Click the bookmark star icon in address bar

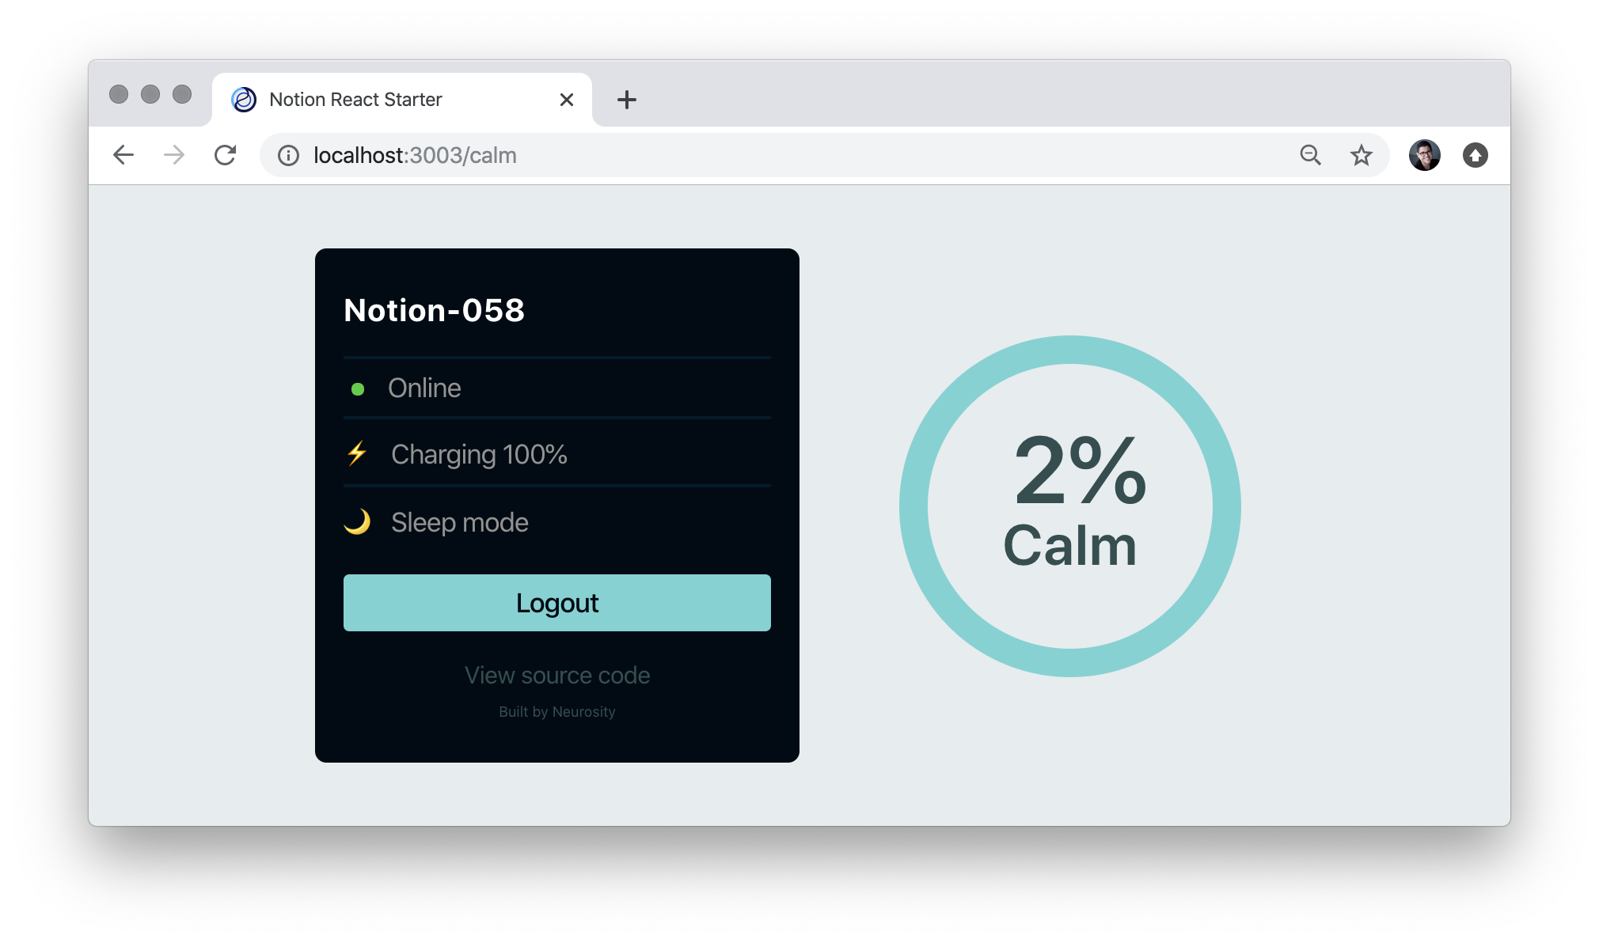1357,155
